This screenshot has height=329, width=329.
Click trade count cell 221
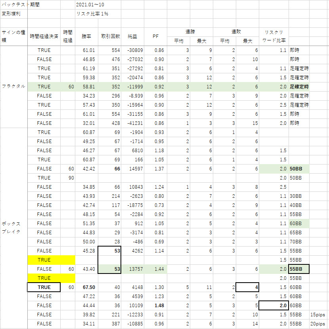pos(109,314)
